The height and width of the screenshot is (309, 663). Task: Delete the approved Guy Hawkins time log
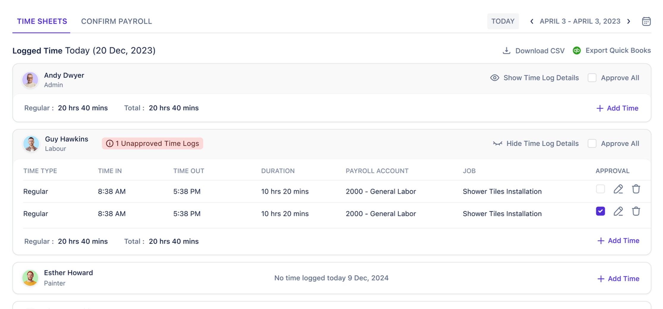point(636,212)
